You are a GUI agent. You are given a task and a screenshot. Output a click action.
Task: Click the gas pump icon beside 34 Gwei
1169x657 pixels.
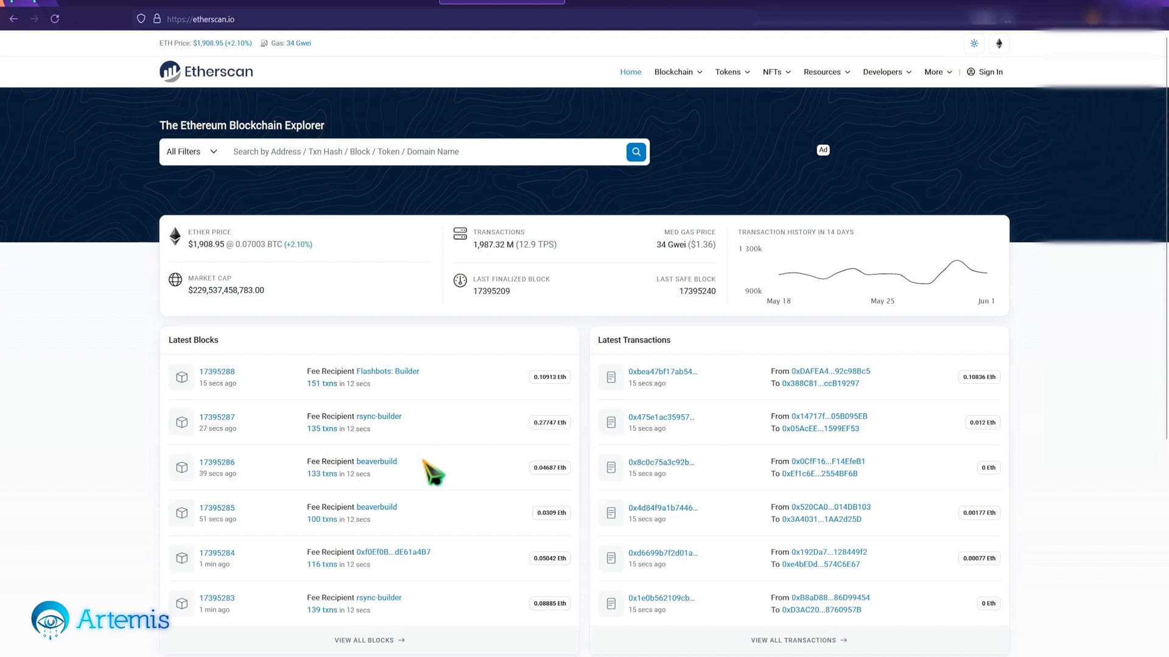tap(264, 43)
